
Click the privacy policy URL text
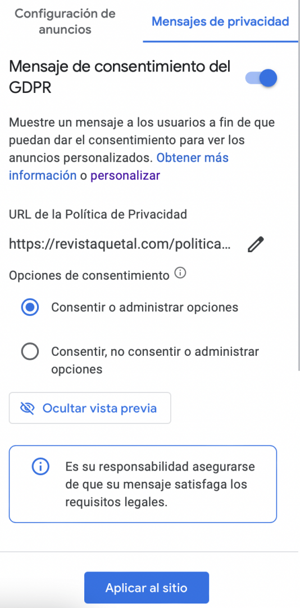click(120, 244)
